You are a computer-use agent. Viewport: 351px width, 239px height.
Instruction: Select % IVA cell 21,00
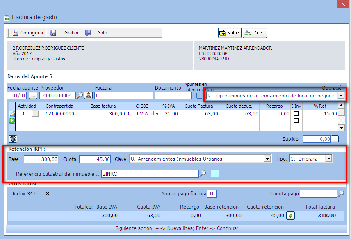coord(169,114)
